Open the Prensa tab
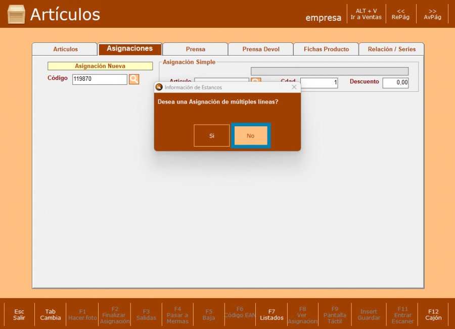The image size is (455, 329). pos(195,49)
